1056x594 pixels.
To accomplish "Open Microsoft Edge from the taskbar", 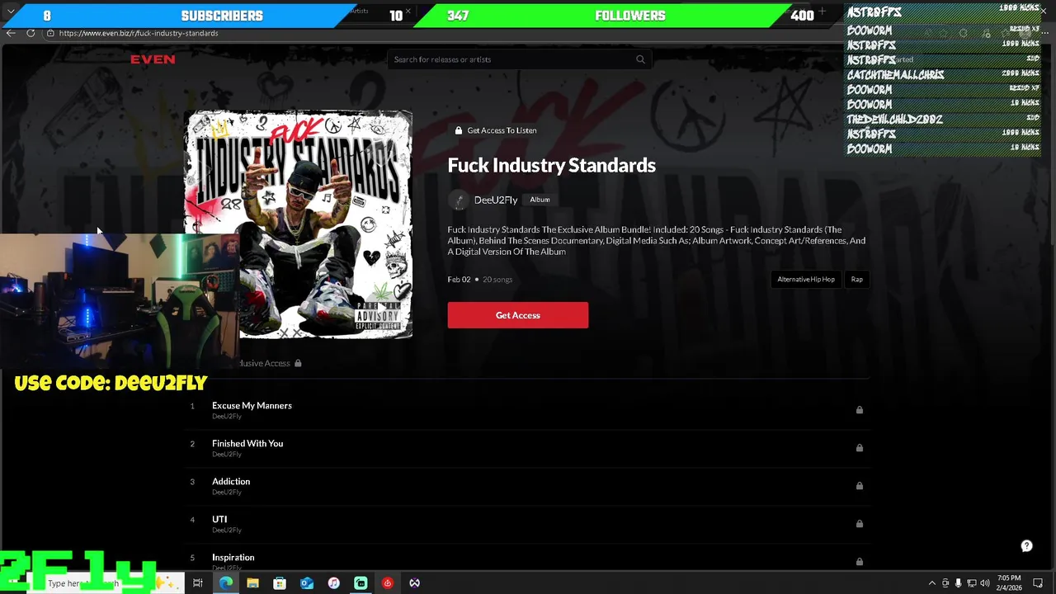I will 226,583.
